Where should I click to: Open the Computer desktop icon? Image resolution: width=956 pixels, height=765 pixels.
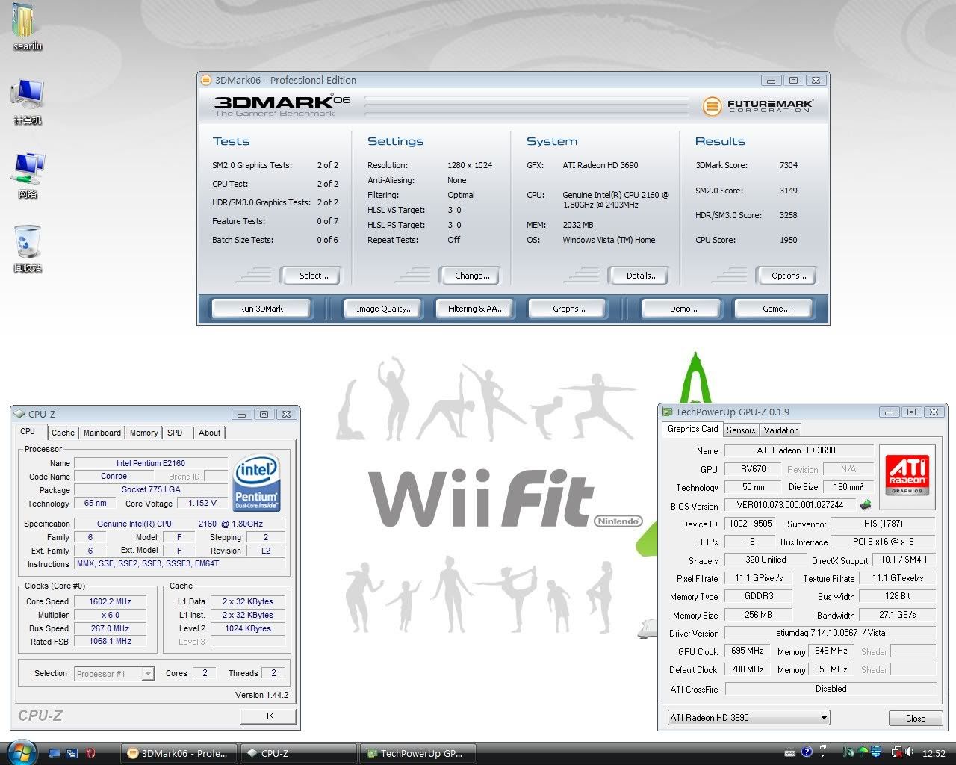click(x=27, y=102)
